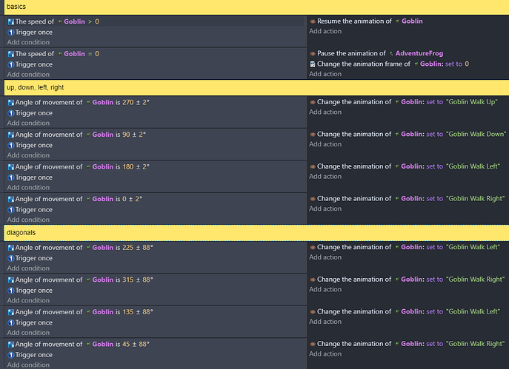
Task: Click the angle condition icon for 270 ± 2°
Action: (x=11, y=102)
